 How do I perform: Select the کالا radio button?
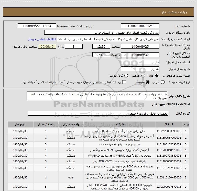(x=157, y=76)
